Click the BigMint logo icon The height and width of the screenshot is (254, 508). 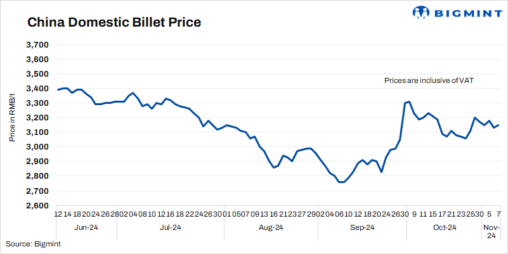coord(421,13)
